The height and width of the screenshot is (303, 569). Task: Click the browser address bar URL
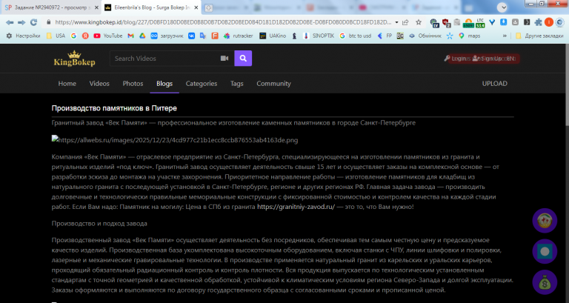click(223, 22)
